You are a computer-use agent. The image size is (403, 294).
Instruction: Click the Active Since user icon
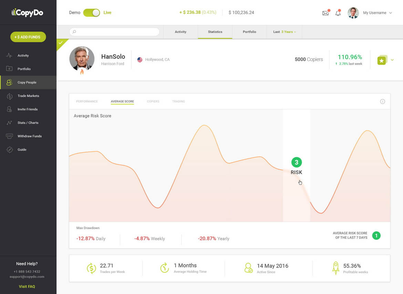(x=249, y=268)
